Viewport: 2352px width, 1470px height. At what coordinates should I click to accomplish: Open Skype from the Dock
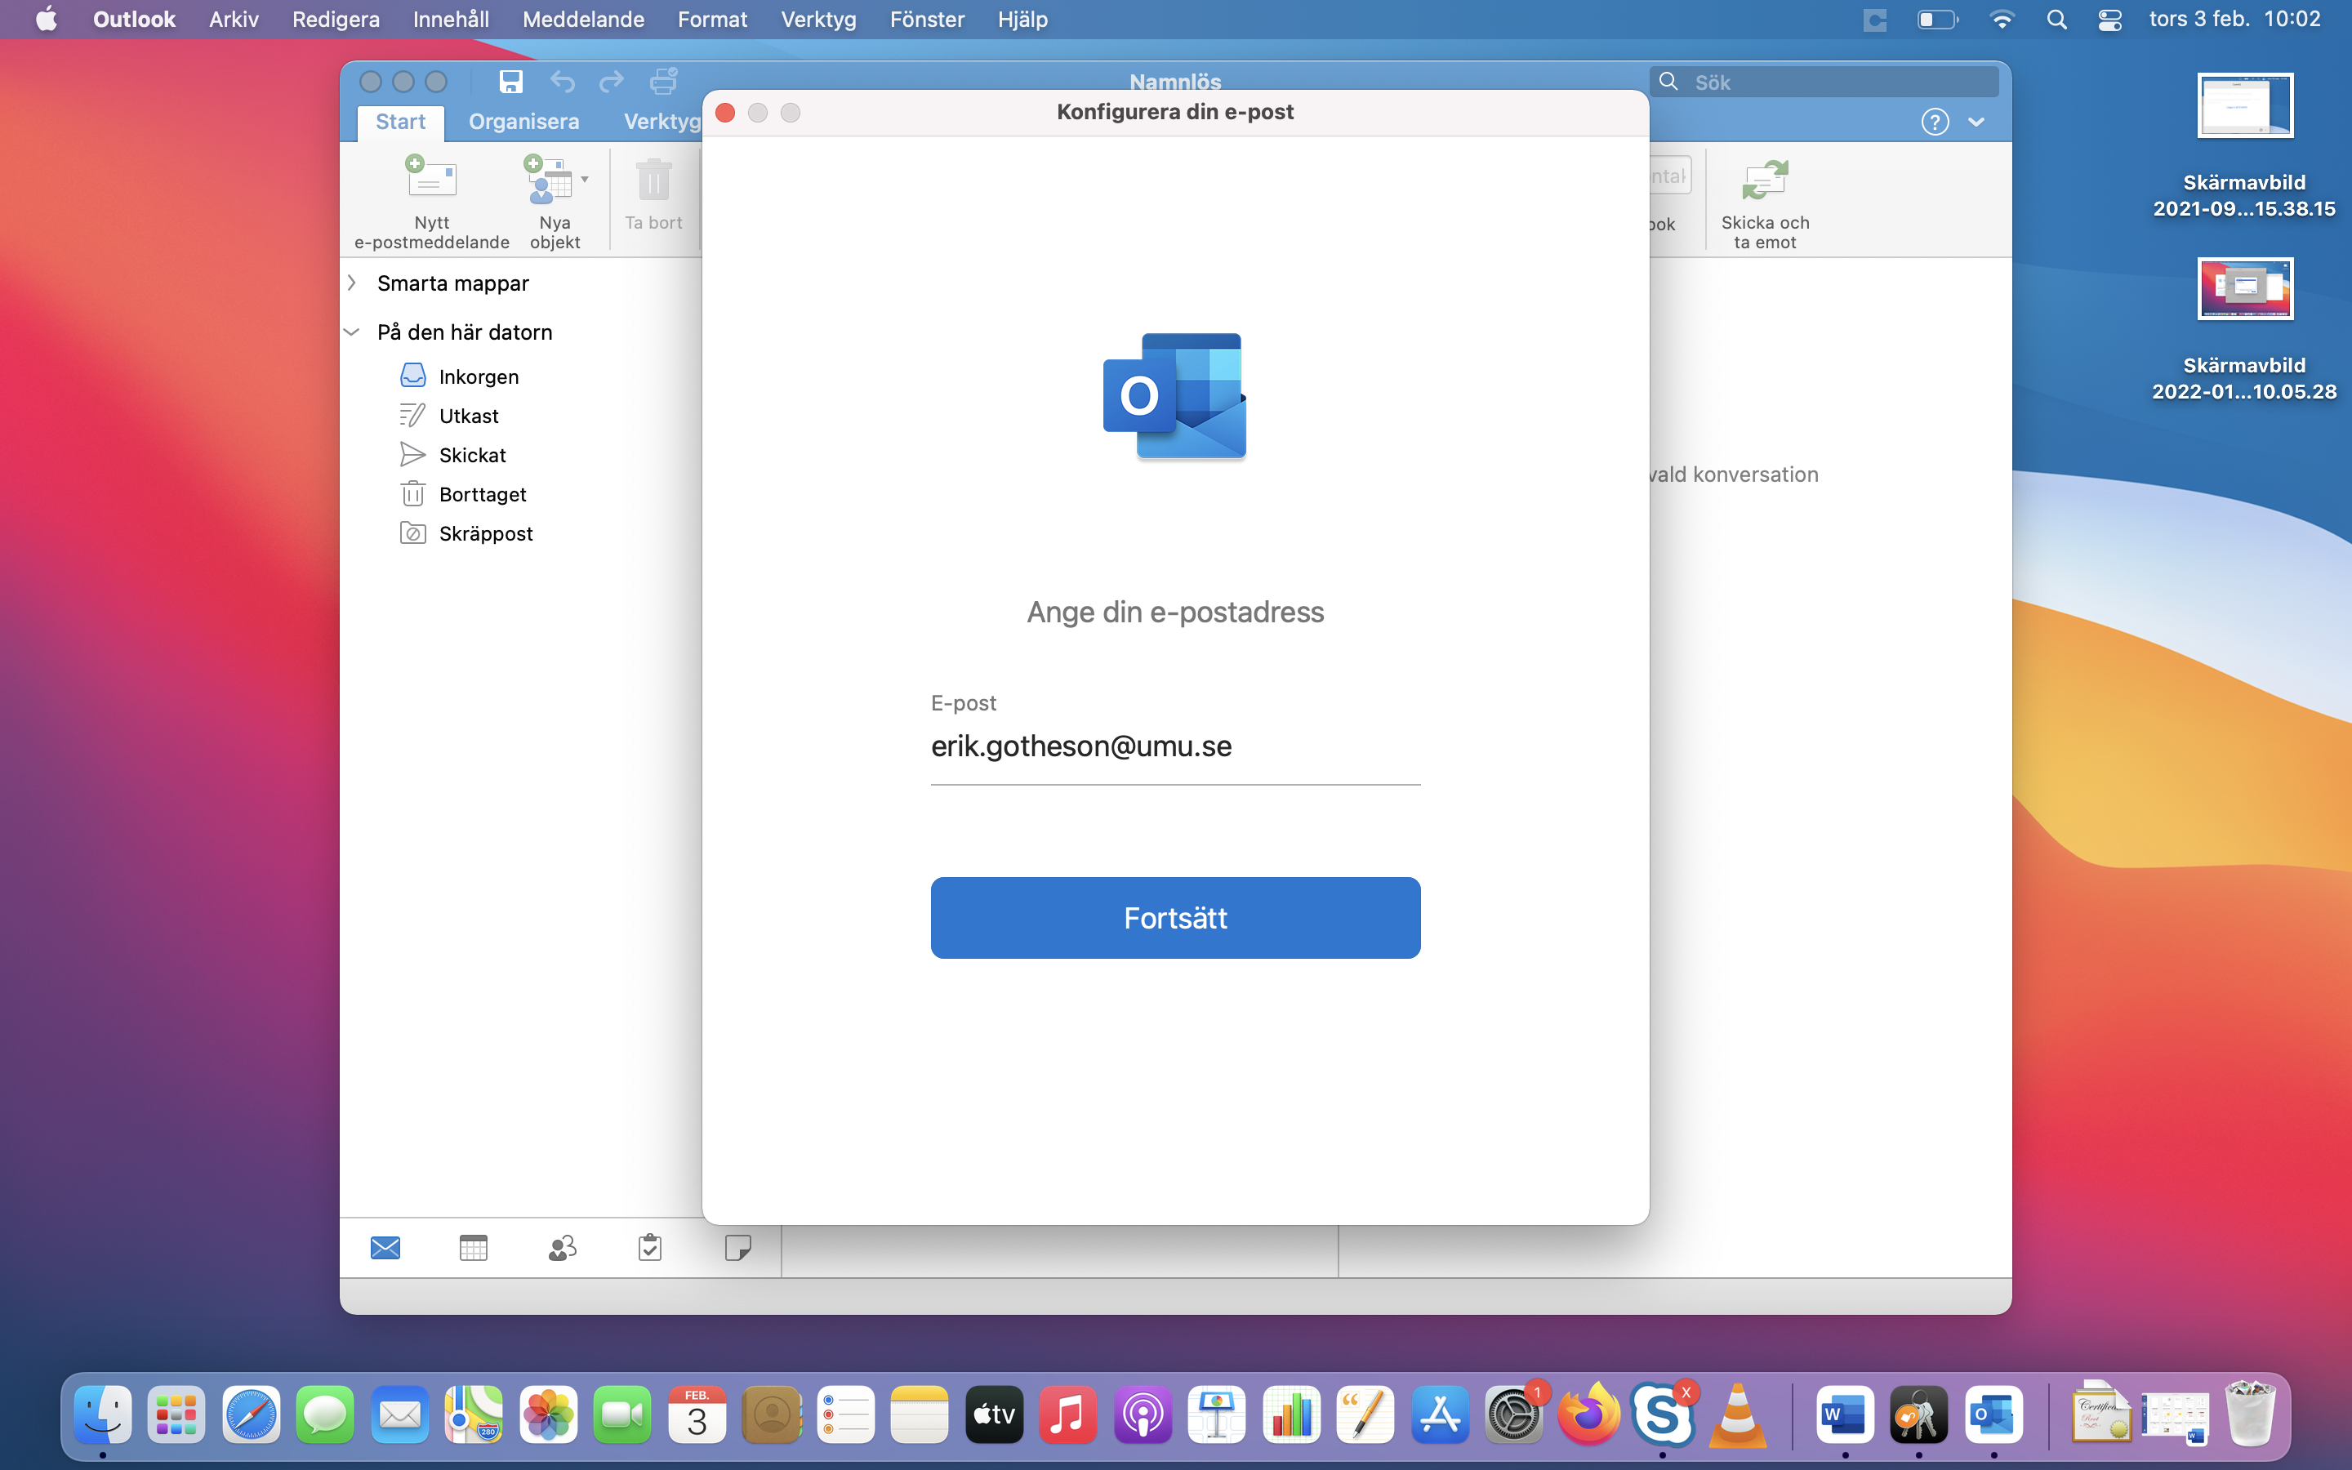tap(1662, 1414)
